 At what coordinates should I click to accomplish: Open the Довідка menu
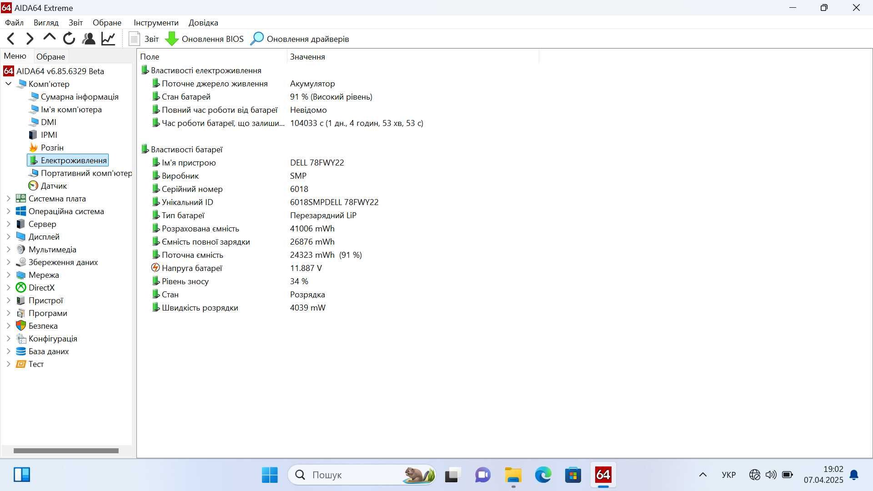pos(203,23)
